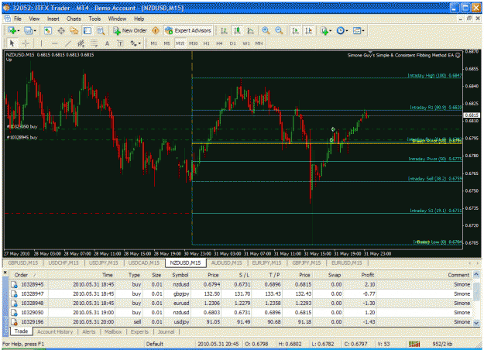The image size is (484, 350).
Task: Select the D1 timeframe button
Action: 233,43
